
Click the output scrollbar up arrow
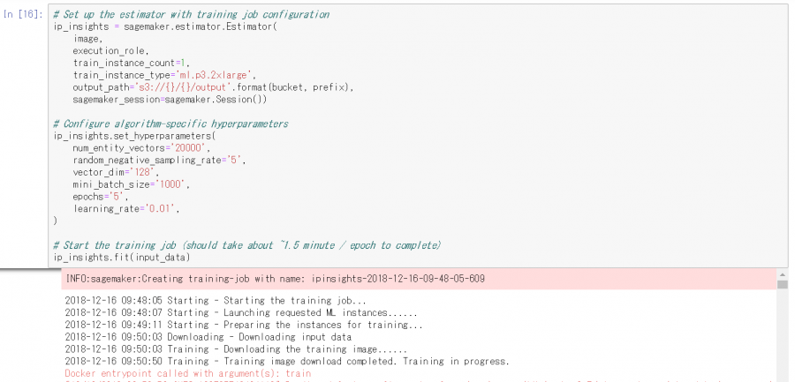783,273
